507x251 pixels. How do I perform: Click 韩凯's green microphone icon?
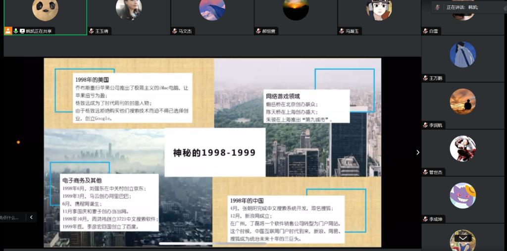coord(16,31)
